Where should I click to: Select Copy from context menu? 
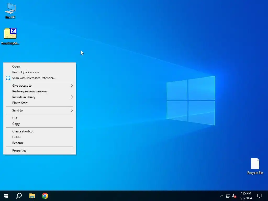coord(40,124)
